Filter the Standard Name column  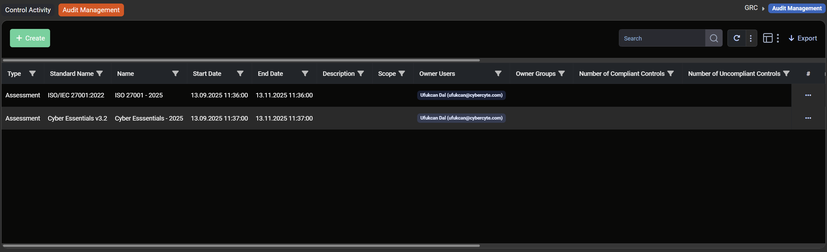tap(100, 74)
